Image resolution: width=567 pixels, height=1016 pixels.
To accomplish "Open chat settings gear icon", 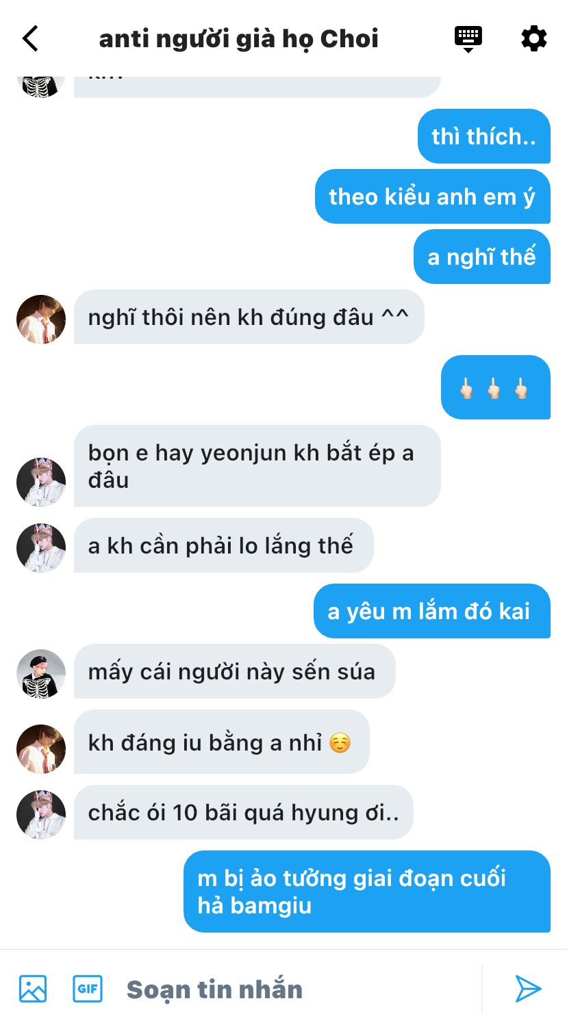I will click(x=534, y=38).
